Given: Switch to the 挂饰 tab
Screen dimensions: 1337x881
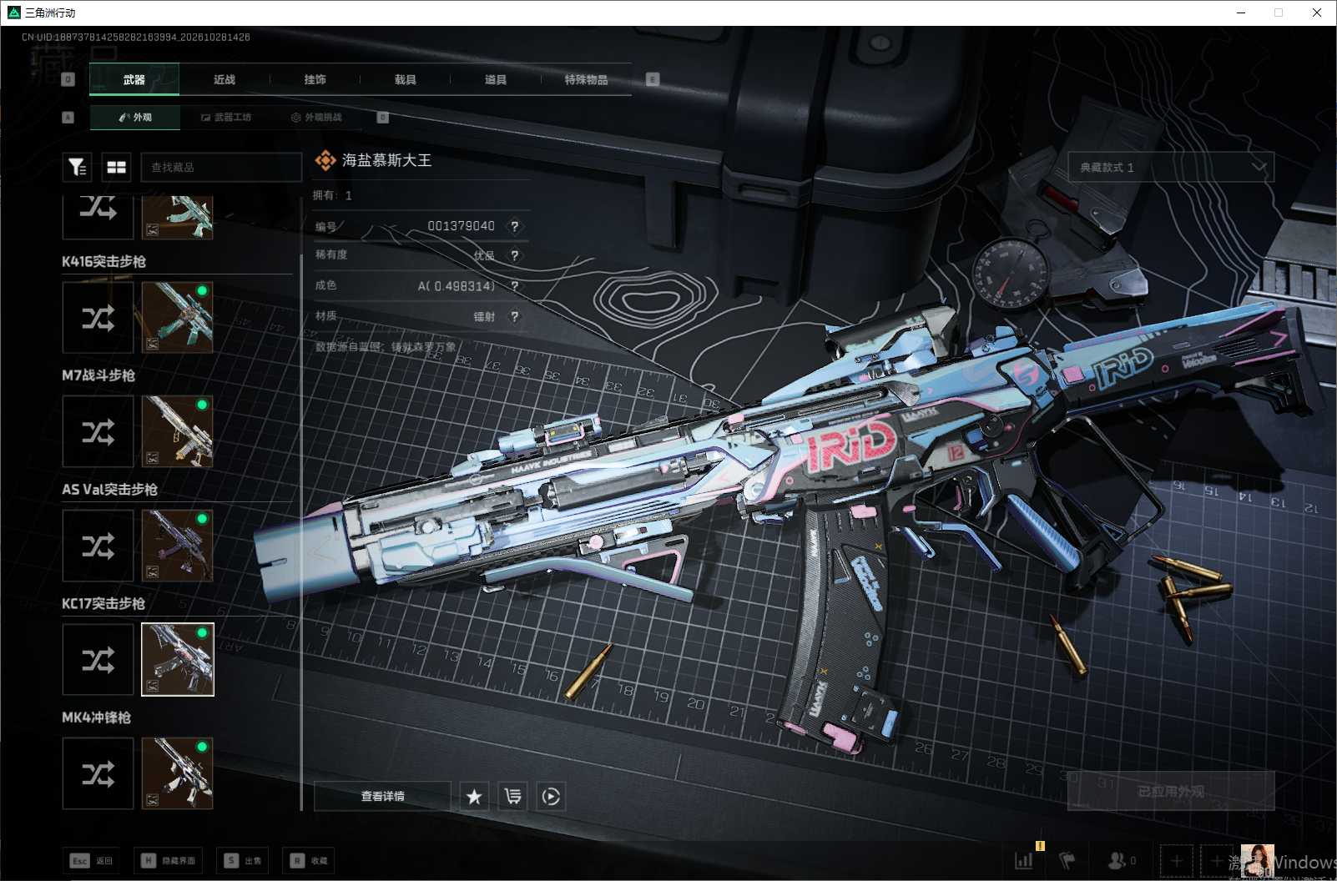Looking at the screenshot, I should tap(315, 79).
